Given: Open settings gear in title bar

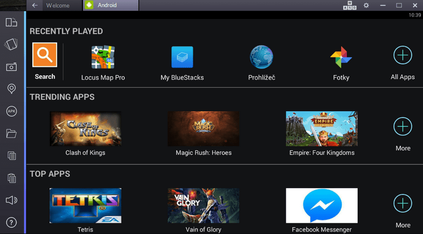Looking at the screenshot, I should click(366, 5).
